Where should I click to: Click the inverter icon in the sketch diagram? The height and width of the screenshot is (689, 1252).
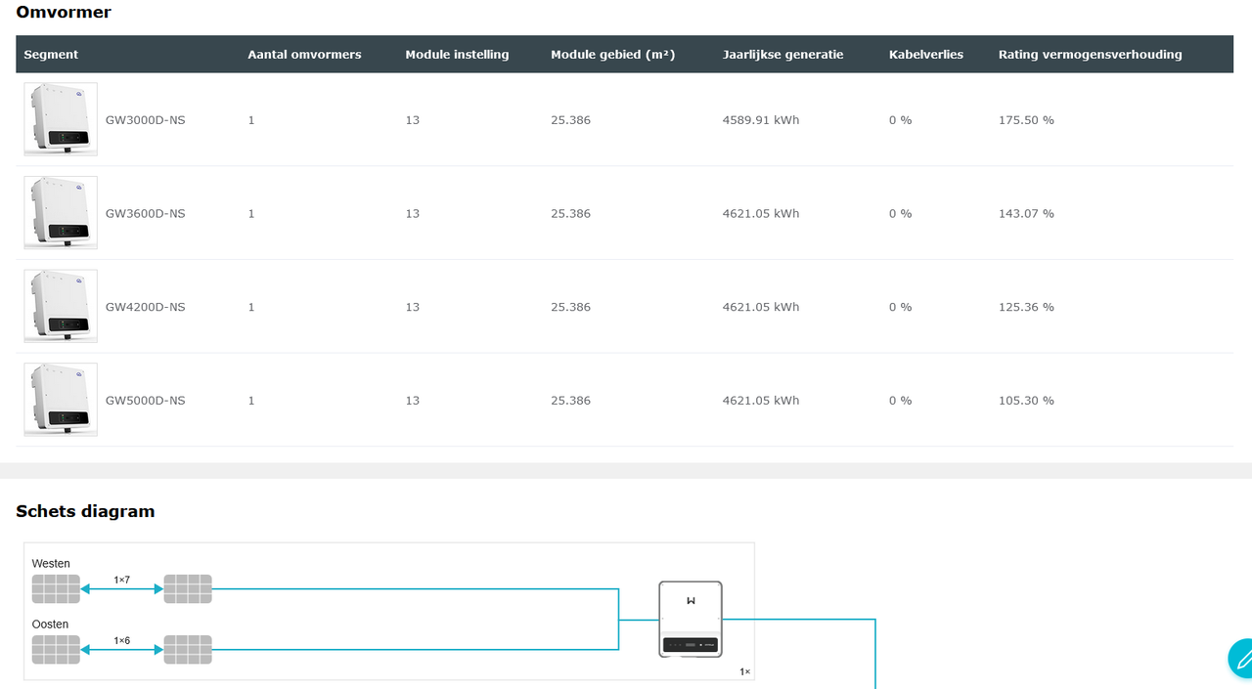click(x=691, y=619)
